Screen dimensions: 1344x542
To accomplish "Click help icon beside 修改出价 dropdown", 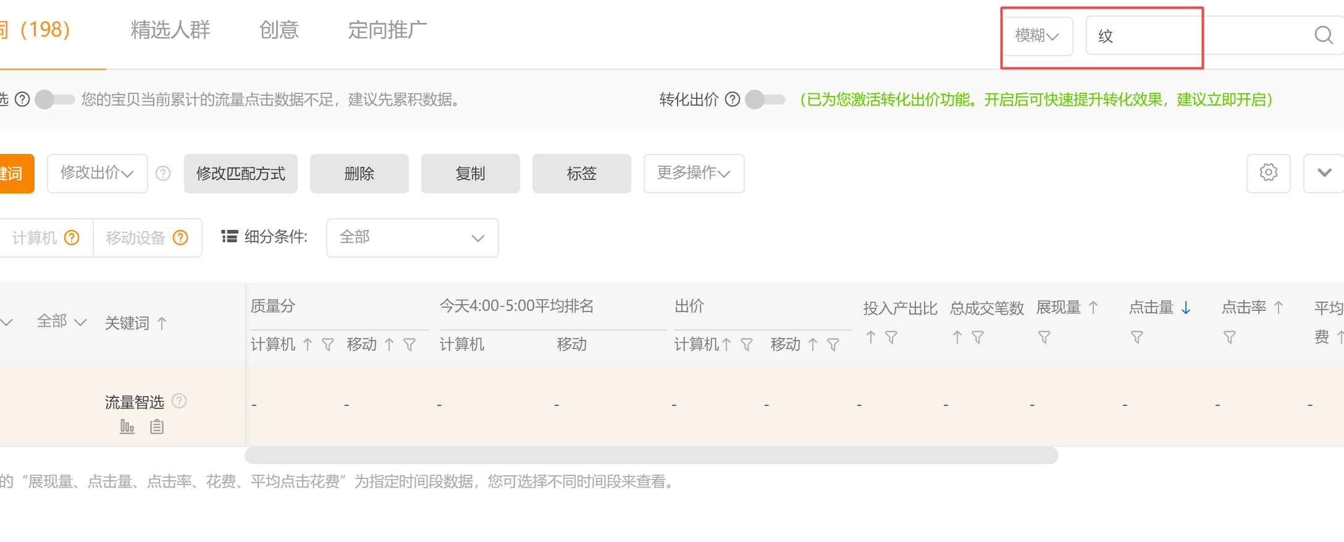I will pos(163,173).
